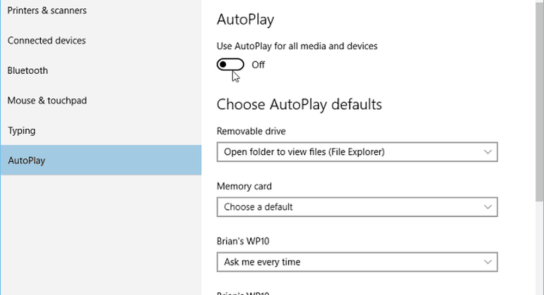Screen dimensions: 544x295
Task: Select AutoPlay in the sidebar
Action: coord(101,160)
